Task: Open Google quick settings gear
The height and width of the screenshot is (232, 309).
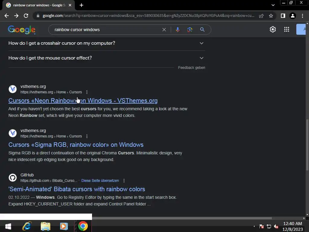Action: click(273, 29)
